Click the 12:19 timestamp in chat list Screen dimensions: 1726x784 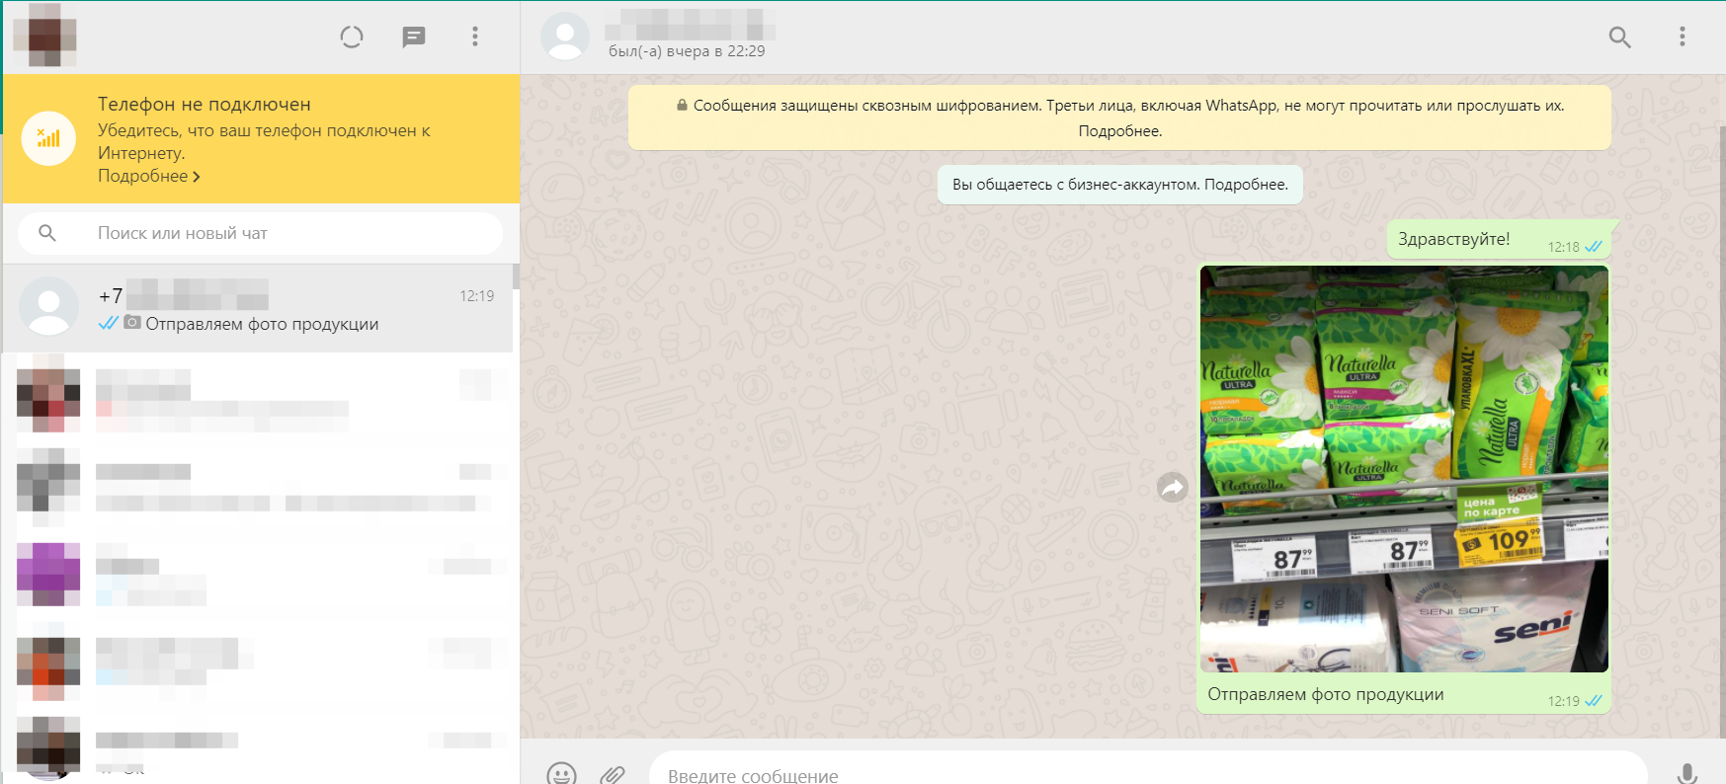(476, 295)
